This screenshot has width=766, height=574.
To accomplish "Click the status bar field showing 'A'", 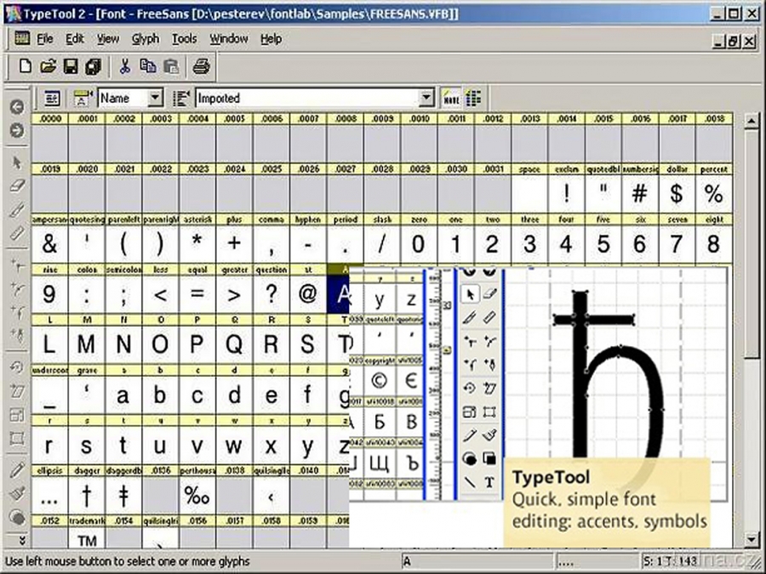I will tap(477, 562).
